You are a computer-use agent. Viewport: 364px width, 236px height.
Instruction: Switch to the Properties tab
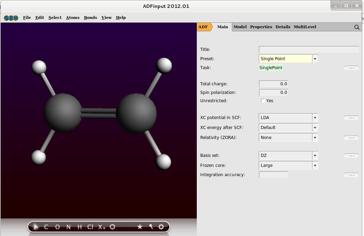(261, 27)
